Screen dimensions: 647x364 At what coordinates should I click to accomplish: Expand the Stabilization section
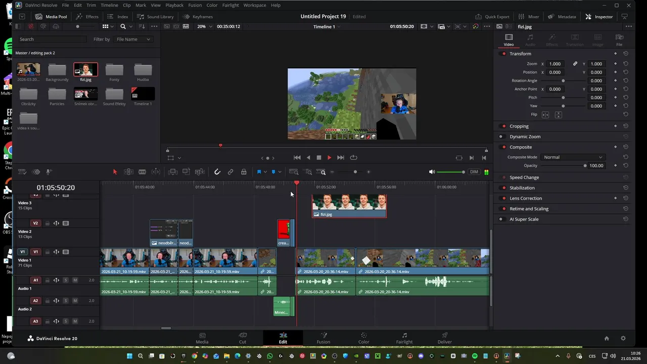[x=522, y=188]
